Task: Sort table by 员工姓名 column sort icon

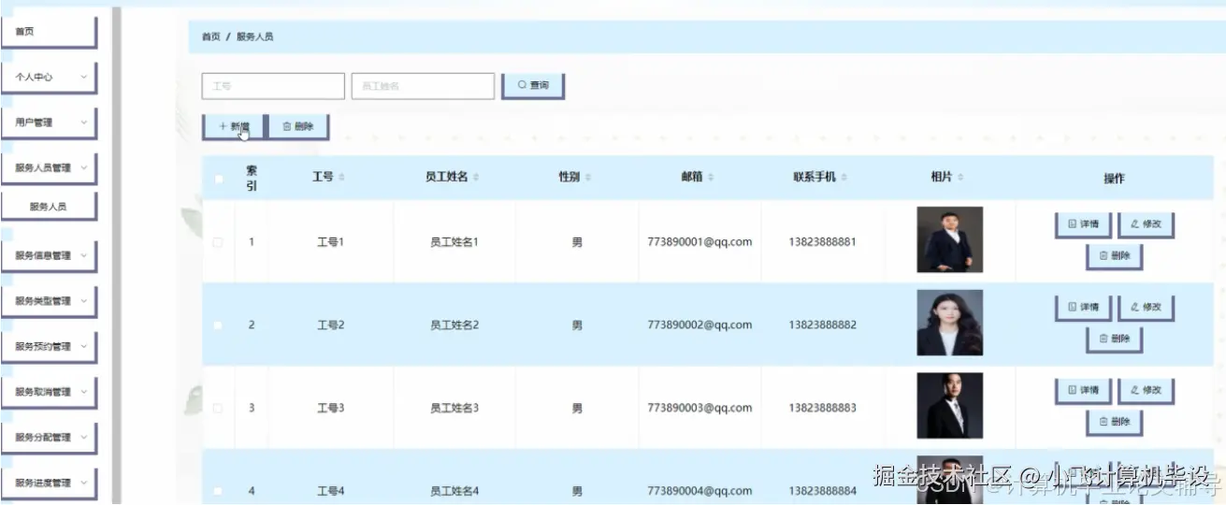Action: (x=477, y=178)
